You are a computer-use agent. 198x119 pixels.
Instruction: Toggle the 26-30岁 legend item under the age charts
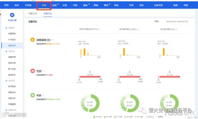click(108, 117)
